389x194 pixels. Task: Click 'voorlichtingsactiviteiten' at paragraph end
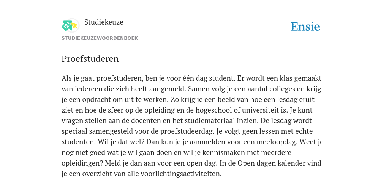[x=181, y=174]
